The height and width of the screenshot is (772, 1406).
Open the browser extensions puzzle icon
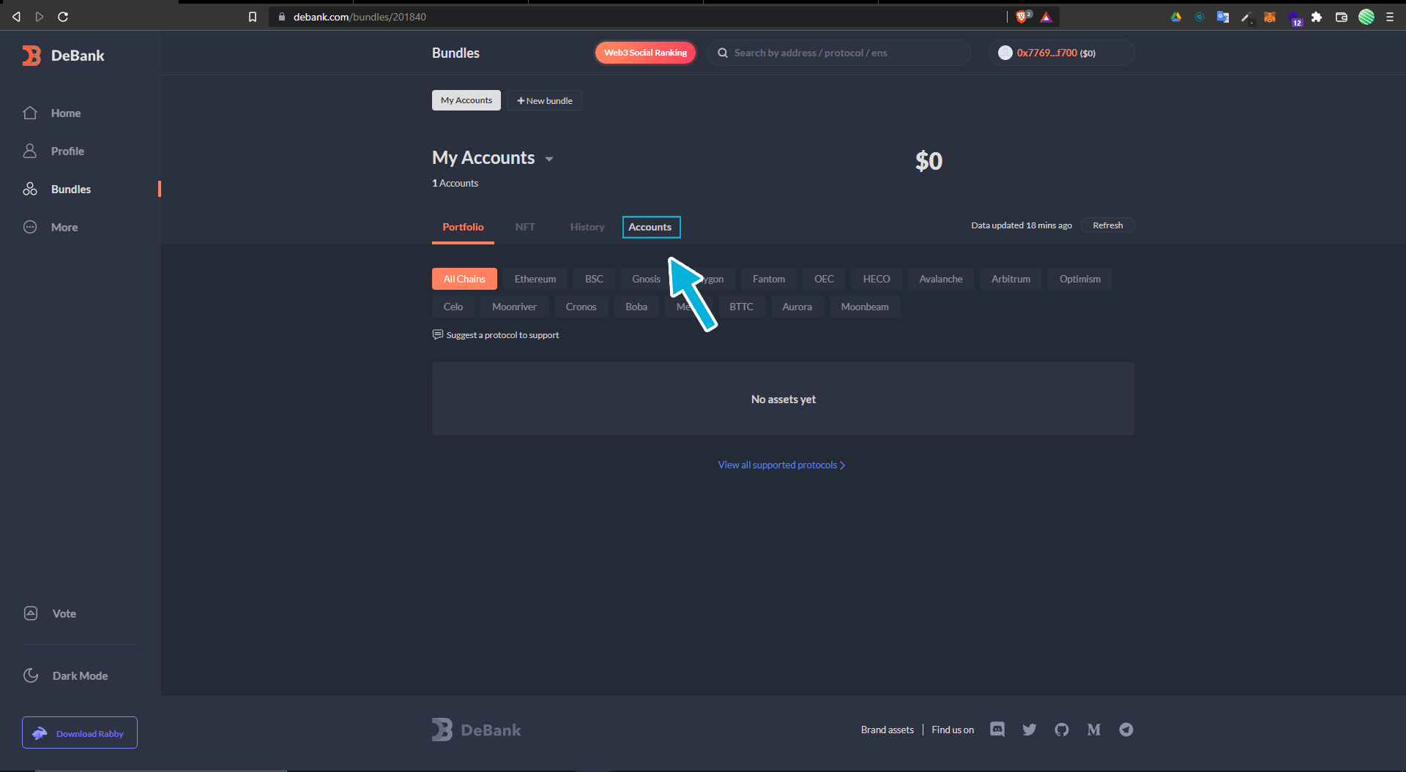click(x=1317, y=17)
